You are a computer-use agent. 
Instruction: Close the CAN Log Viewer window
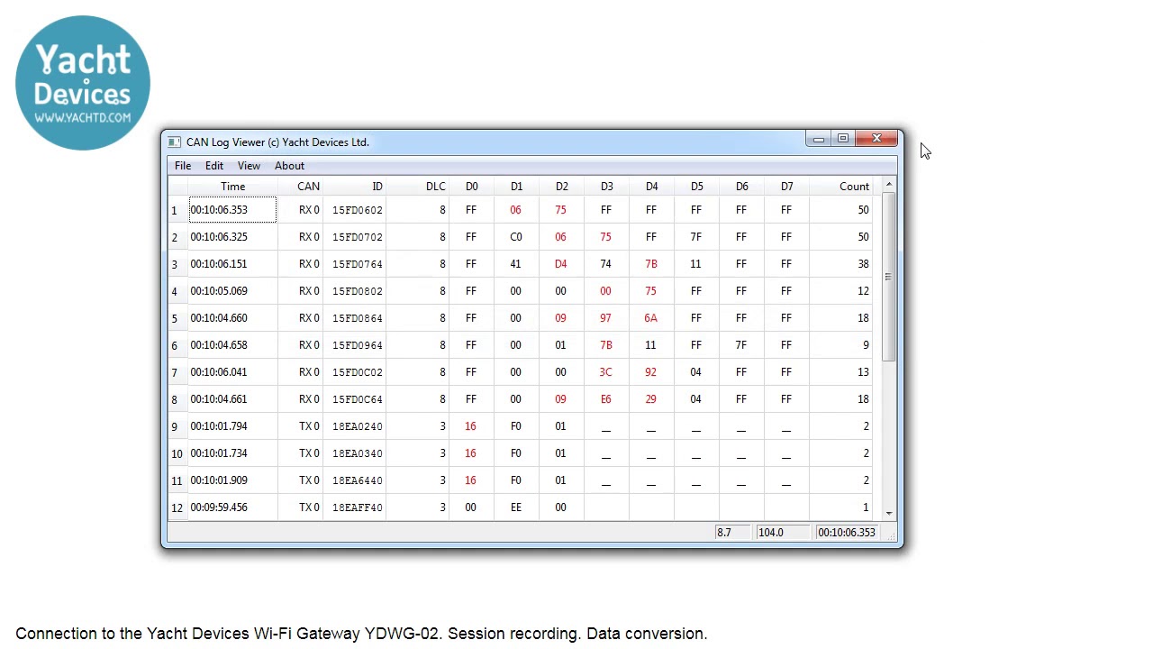(x=876, y=139)
